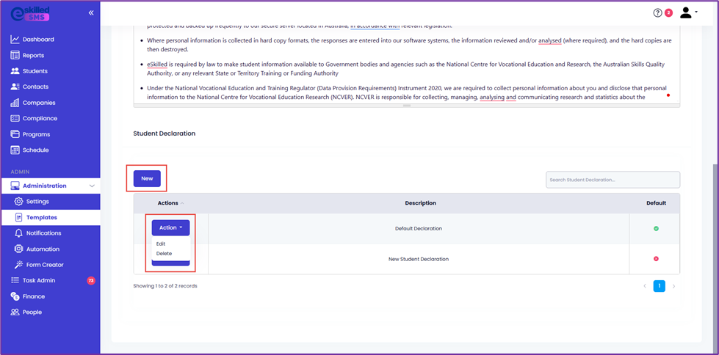The width and height of the screenshot is (719, 355).
Task: Open Task Admin label in sidebar
Action: pyautogui.click(x=39, y=280)
